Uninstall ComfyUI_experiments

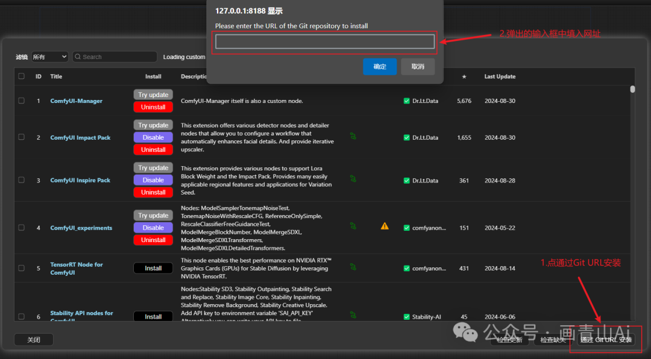[x=153, y=240]
